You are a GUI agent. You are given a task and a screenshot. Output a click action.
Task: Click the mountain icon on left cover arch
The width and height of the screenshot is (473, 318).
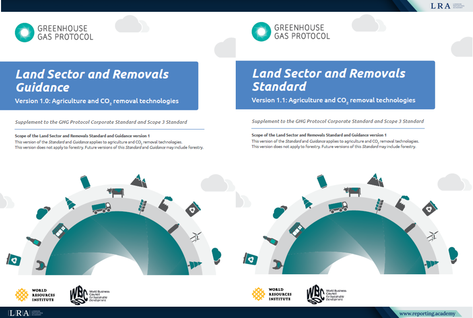(x=139, y=181)
